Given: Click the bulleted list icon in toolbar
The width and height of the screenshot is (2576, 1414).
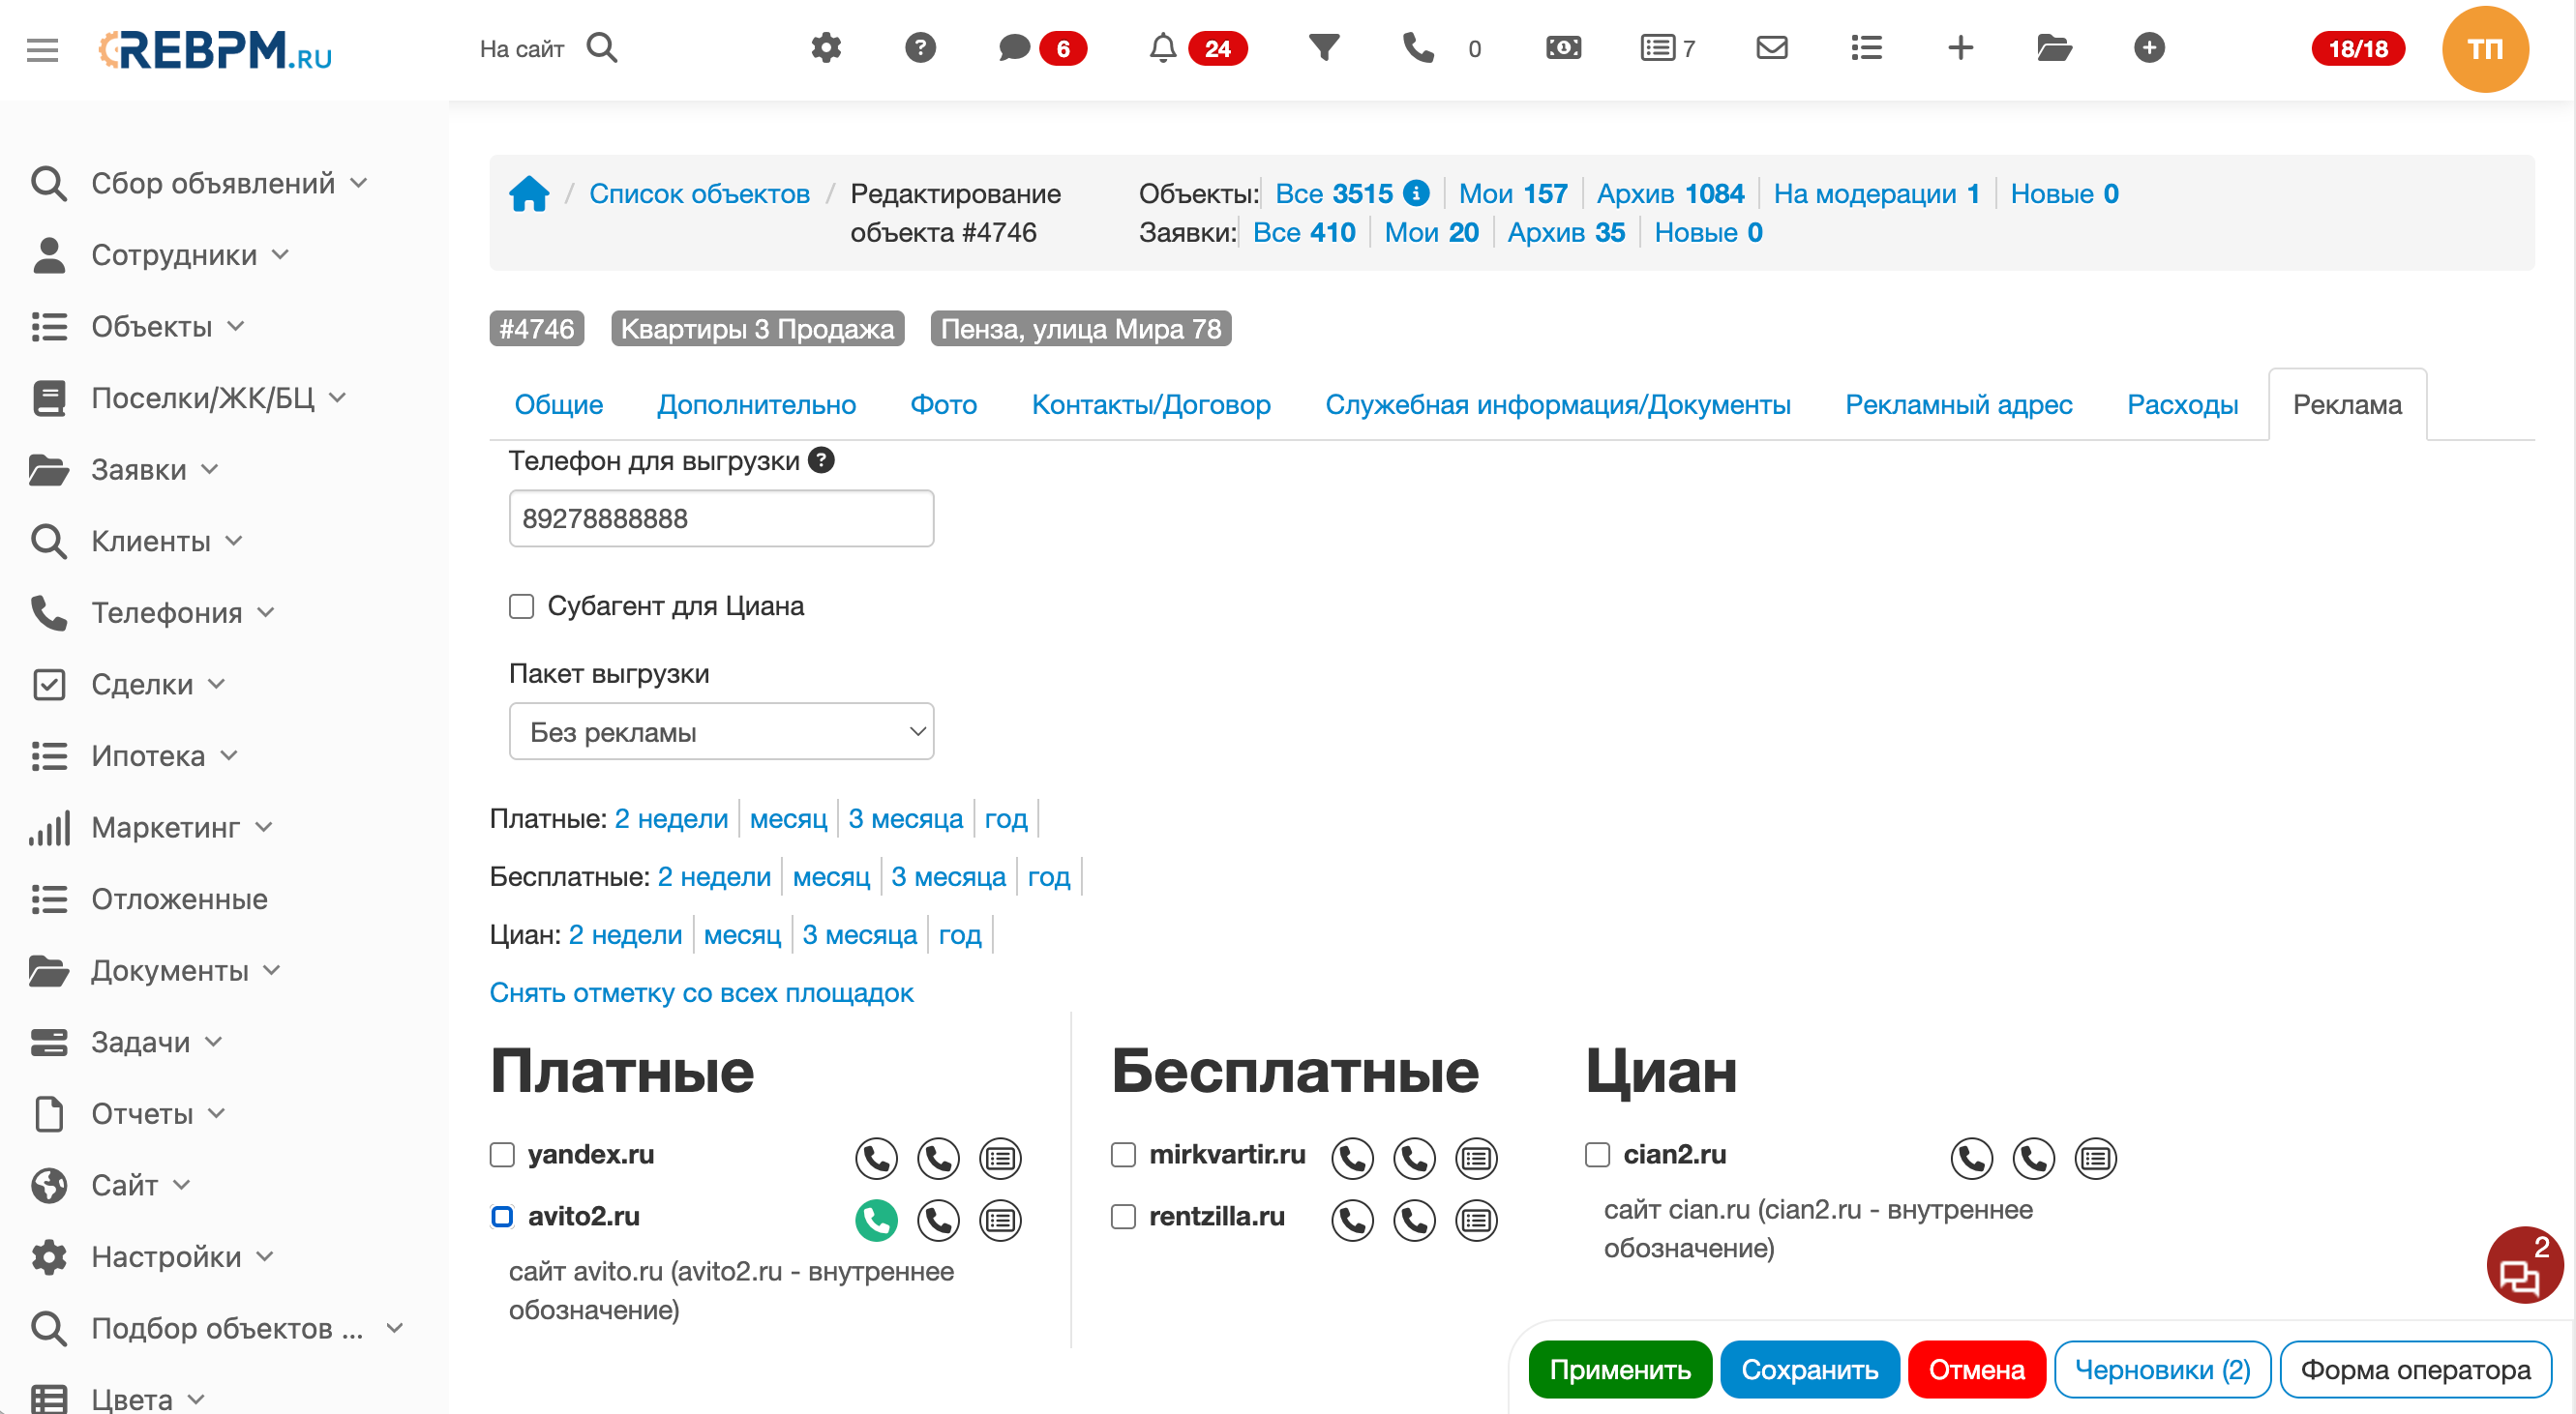Looking at the screenshot, I should [1866, 48].
